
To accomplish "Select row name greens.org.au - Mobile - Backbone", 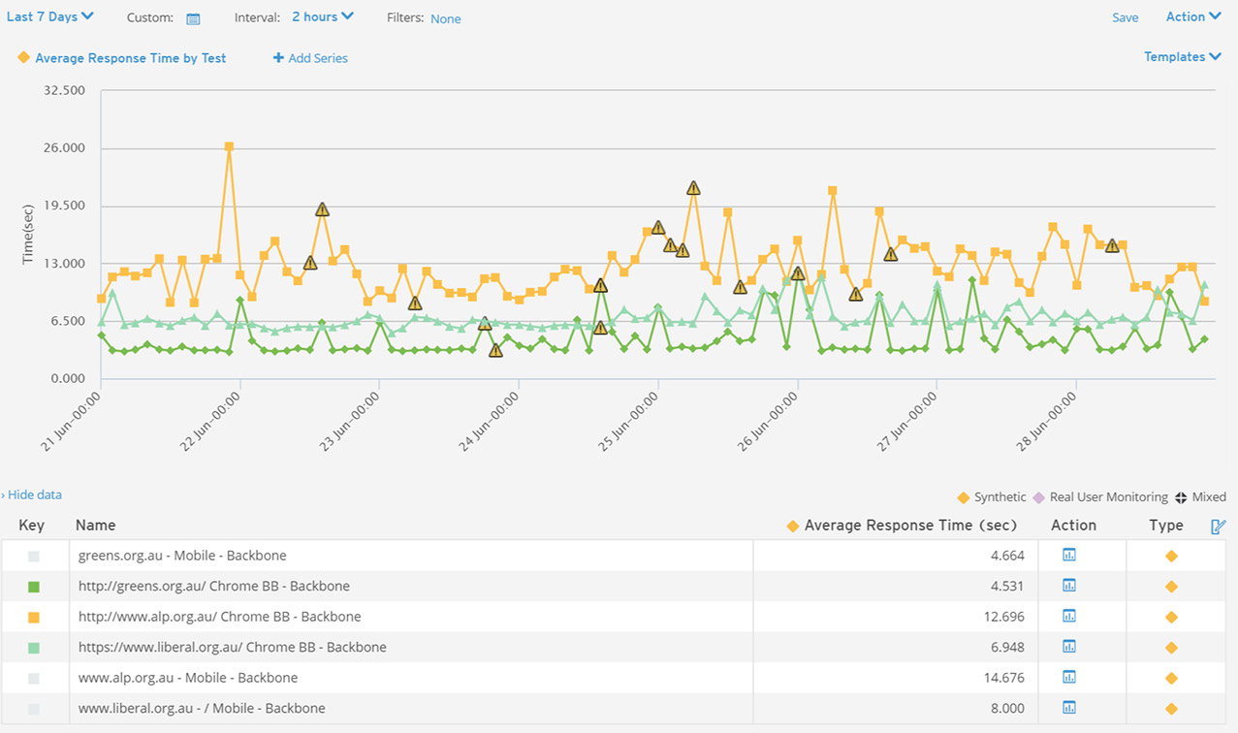I will 182,556.
